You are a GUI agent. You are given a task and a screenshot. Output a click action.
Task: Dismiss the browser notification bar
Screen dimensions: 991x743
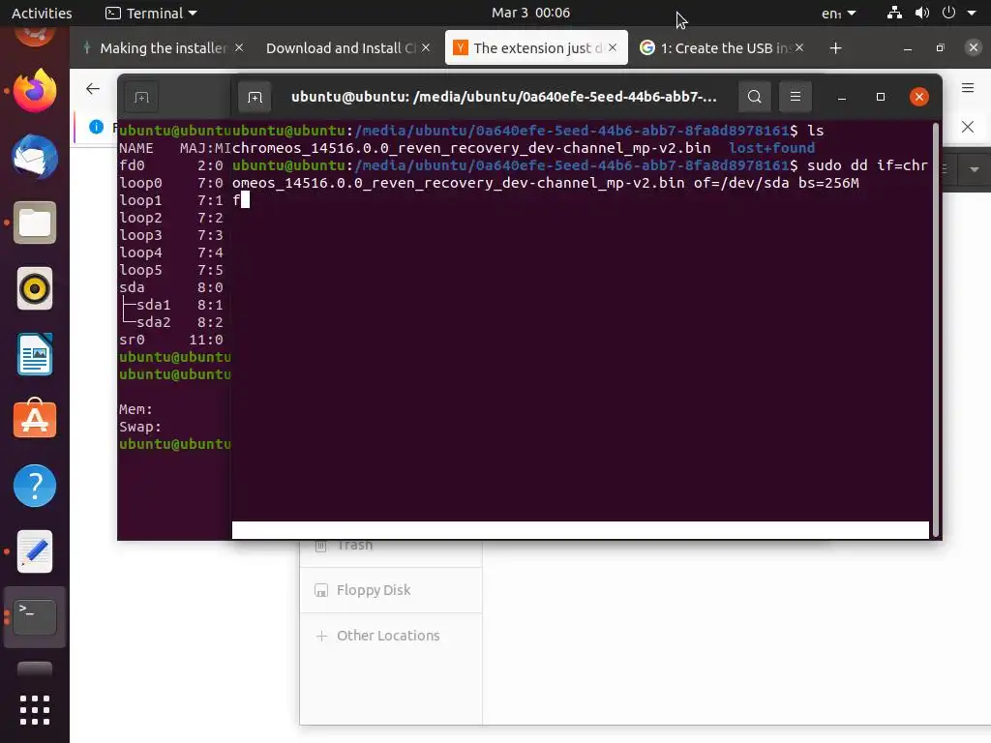pyautogui.click(x=968, y=127)
